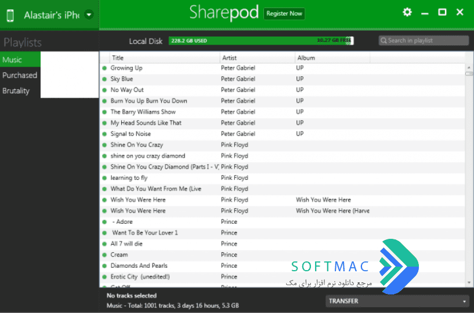Select Shine On You Crazy Diamond (Parts I - V
Screen dimensions: 474x313
[164, 167]
